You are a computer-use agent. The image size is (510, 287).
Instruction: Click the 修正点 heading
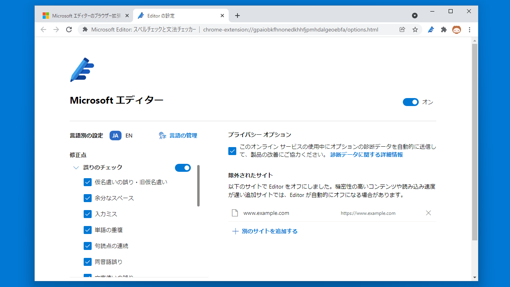point(78,155)
